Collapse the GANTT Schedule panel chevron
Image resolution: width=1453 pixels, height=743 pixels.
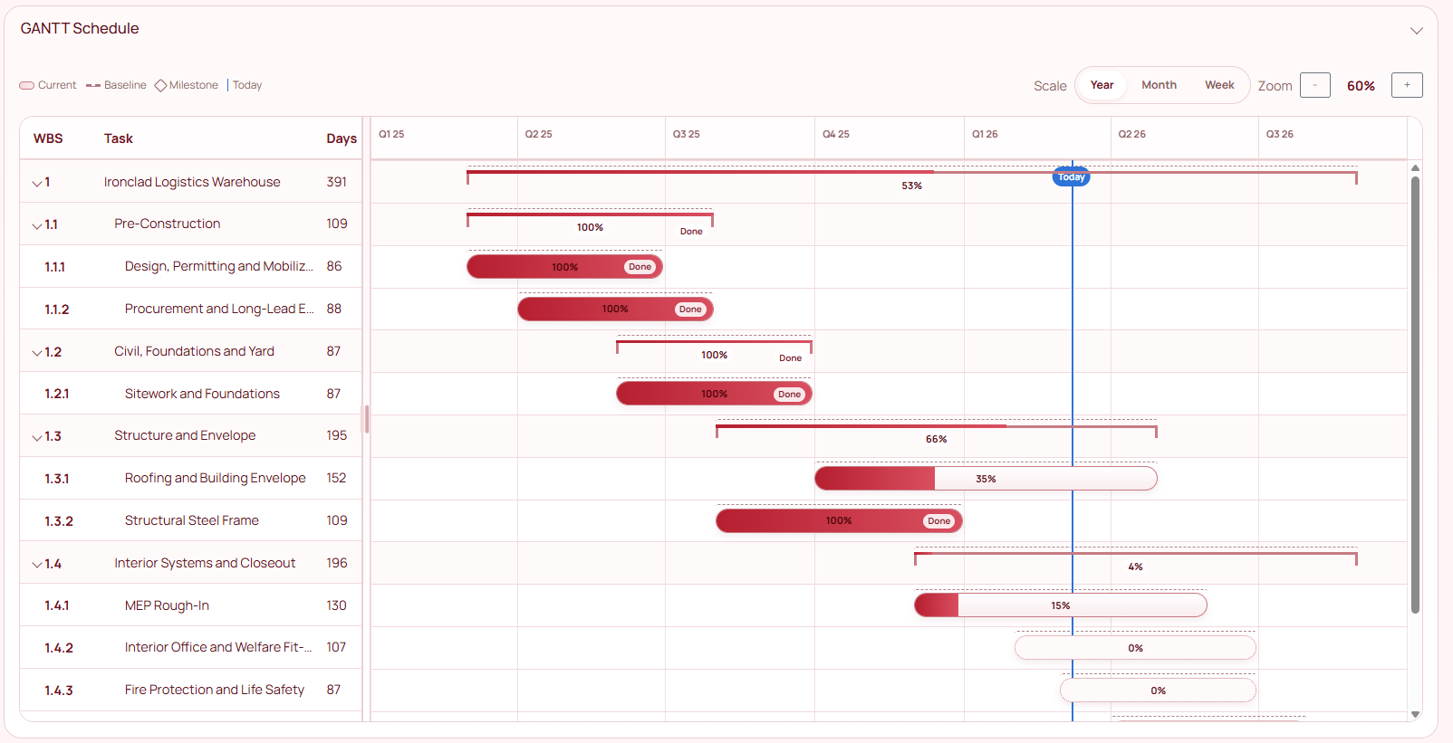point(1416,31)
